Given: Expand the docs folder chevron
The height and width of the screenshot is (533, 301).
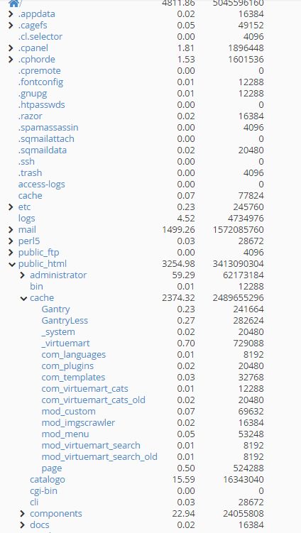Looking at the screenshot, I should click(23, 524).
